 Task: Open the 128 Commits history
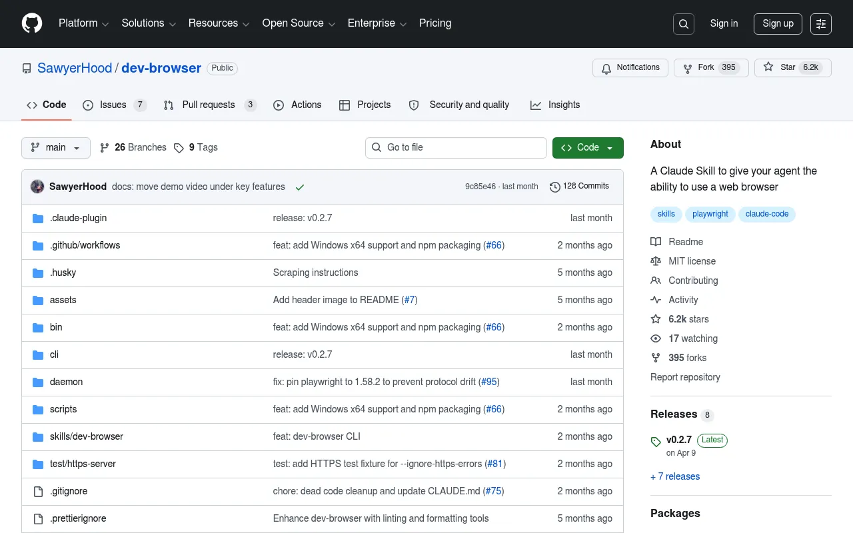tap(579, 187)
